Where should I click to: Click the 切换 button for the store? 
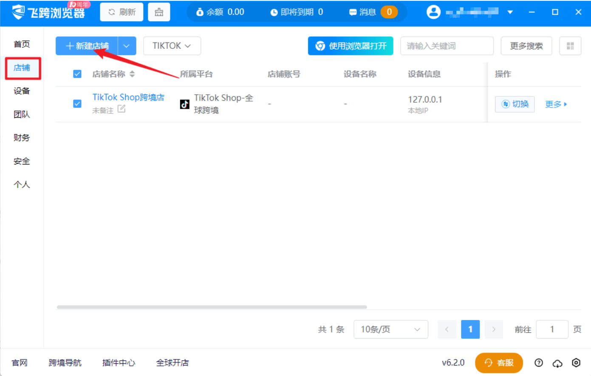coord(515,104)
